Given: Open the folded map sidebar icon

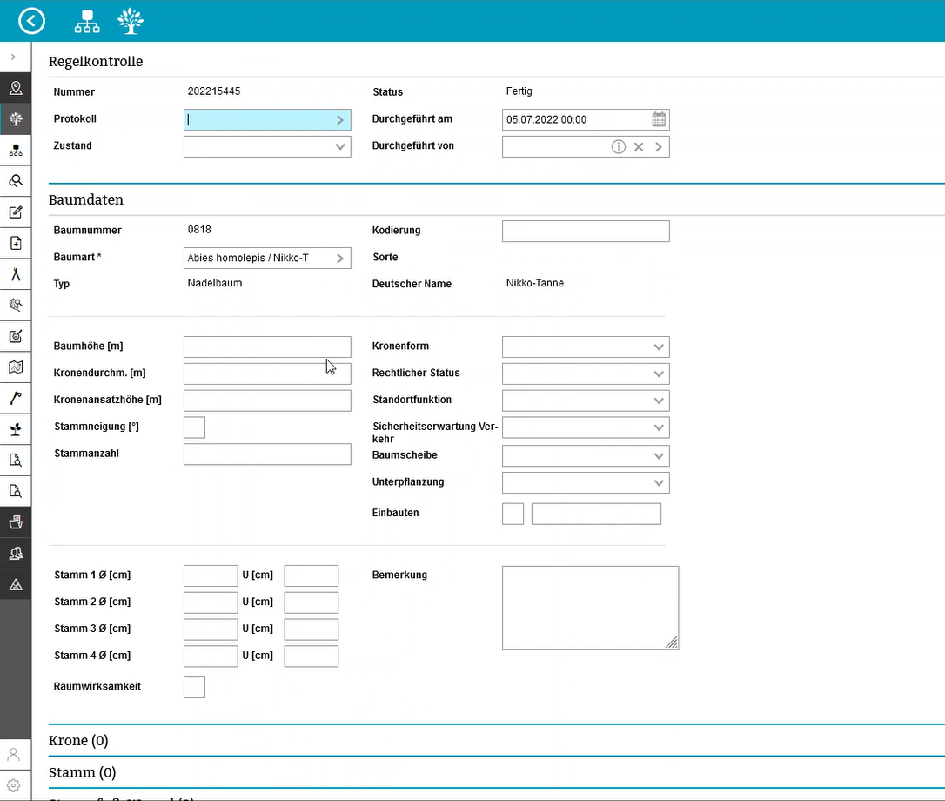Looking at the screenshot, I should click(x=16, y=367).
